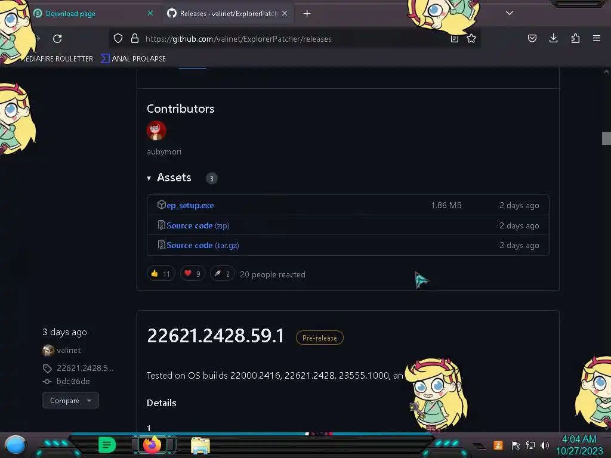
Task: Click the 20 people reacted text
Action: 273,274
